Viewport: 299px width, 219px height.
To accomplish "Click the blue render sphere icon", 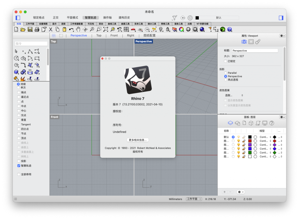I will (x=202, y=29).
